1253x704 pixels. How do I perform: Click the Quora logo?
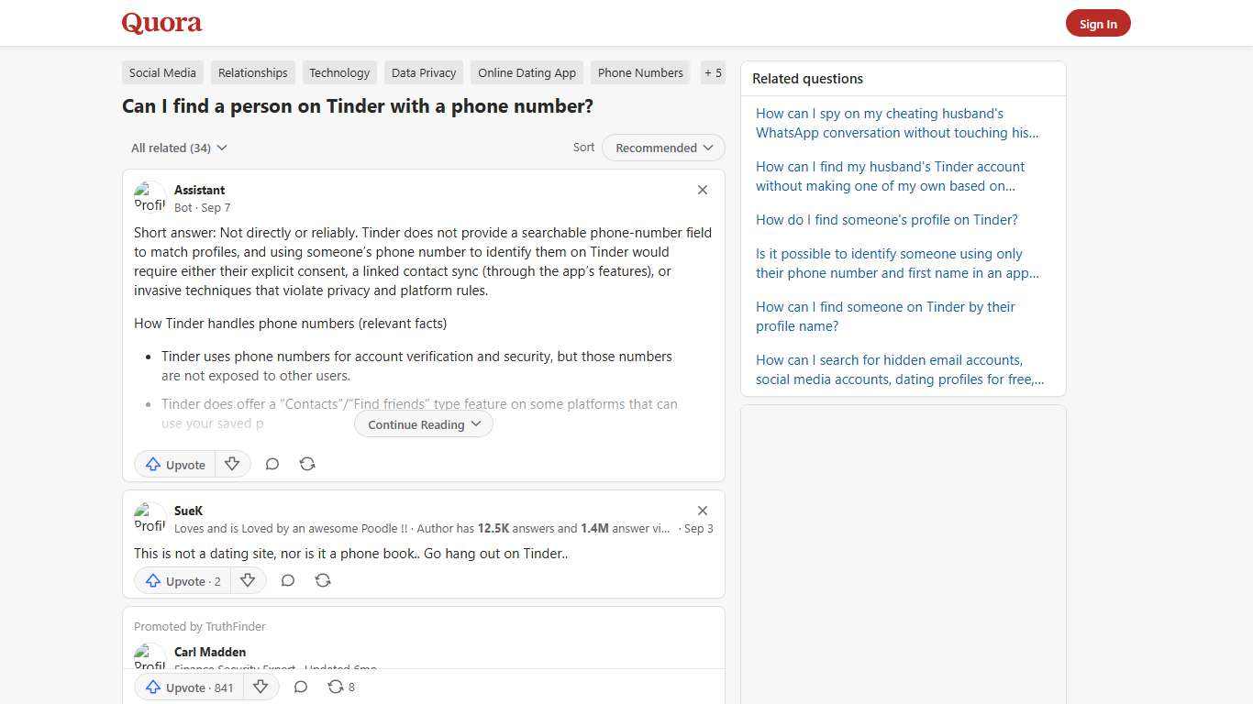161,23
